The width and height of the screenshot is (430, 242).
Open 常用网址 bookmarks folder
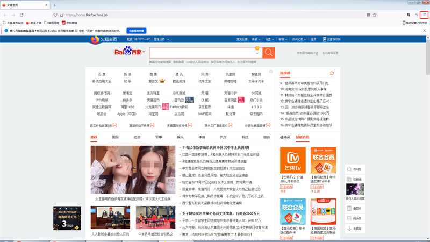pyautogui.click(x=52, y=23)
